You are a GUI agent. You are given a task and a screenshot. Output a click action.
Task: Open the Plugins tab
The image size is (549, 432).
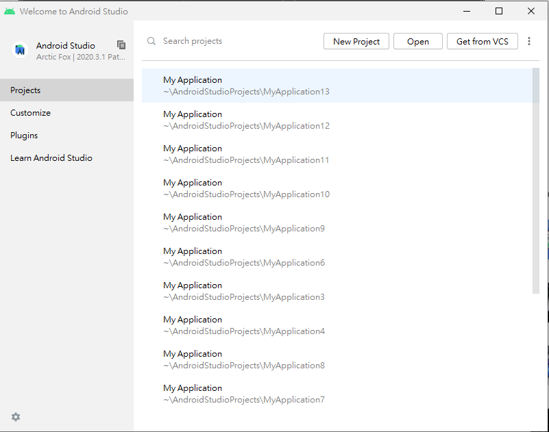pos(67,136)
